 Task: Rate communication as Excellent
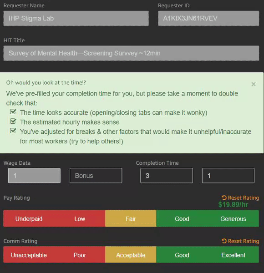(233, 255)
